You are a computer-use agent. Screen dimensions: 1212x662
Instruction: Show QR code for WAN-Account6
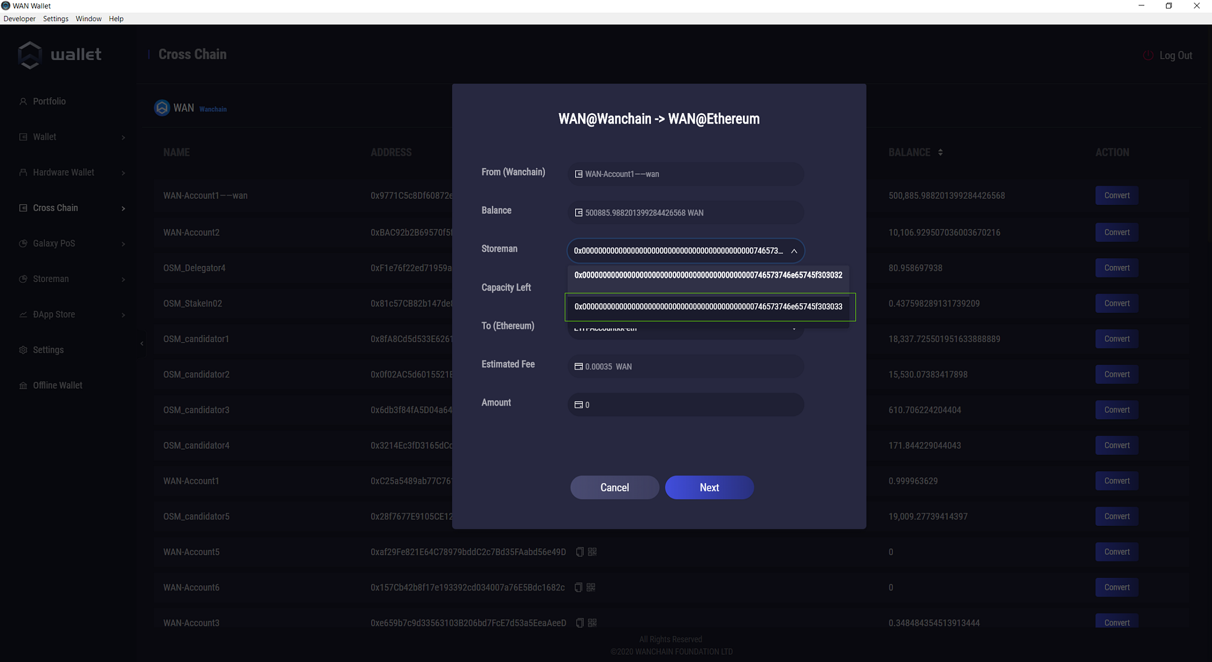coord(591,588)
